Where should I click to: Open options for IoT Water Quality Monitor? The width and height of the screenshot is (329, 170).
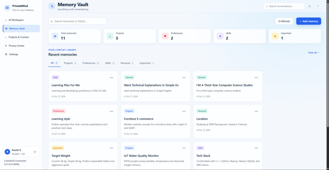click(x=184, y=148)
